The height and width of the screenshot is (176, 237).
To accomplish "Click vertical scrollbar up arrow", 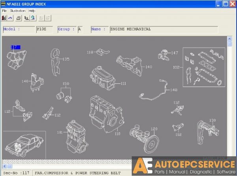I will tap(229, 39).
